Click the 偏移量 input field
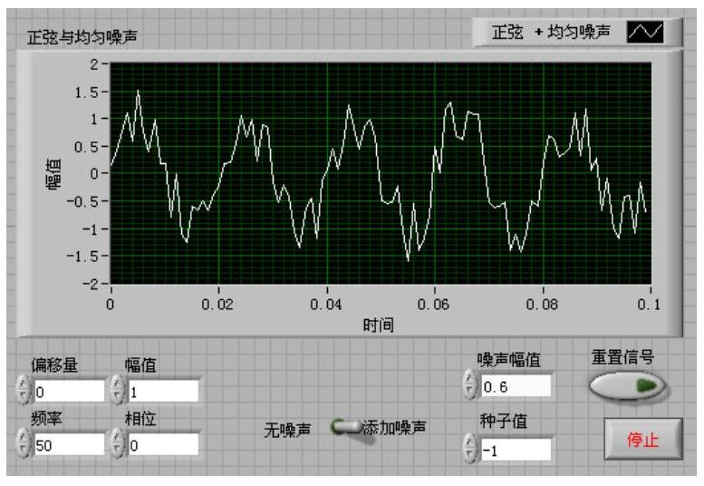Screen dimensions: 704x486 pyautogui.click(x=69, y=392)
